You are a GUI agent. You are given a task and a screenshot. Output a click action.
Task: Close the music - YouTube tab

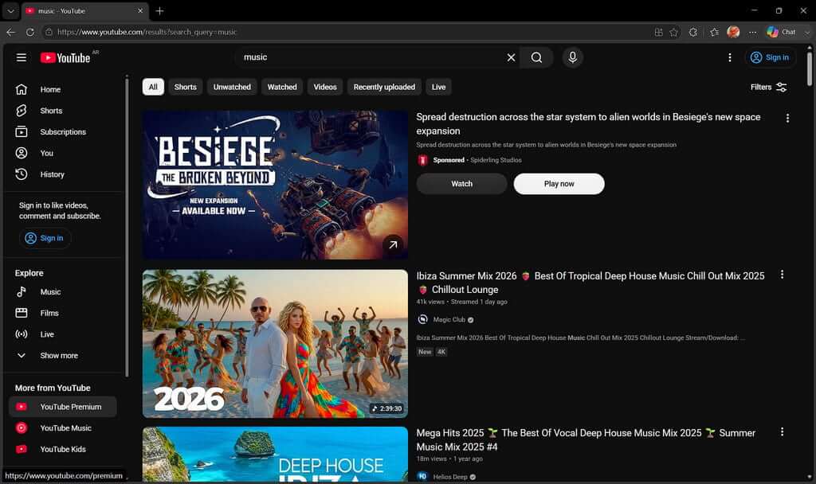tap(140, 11)
